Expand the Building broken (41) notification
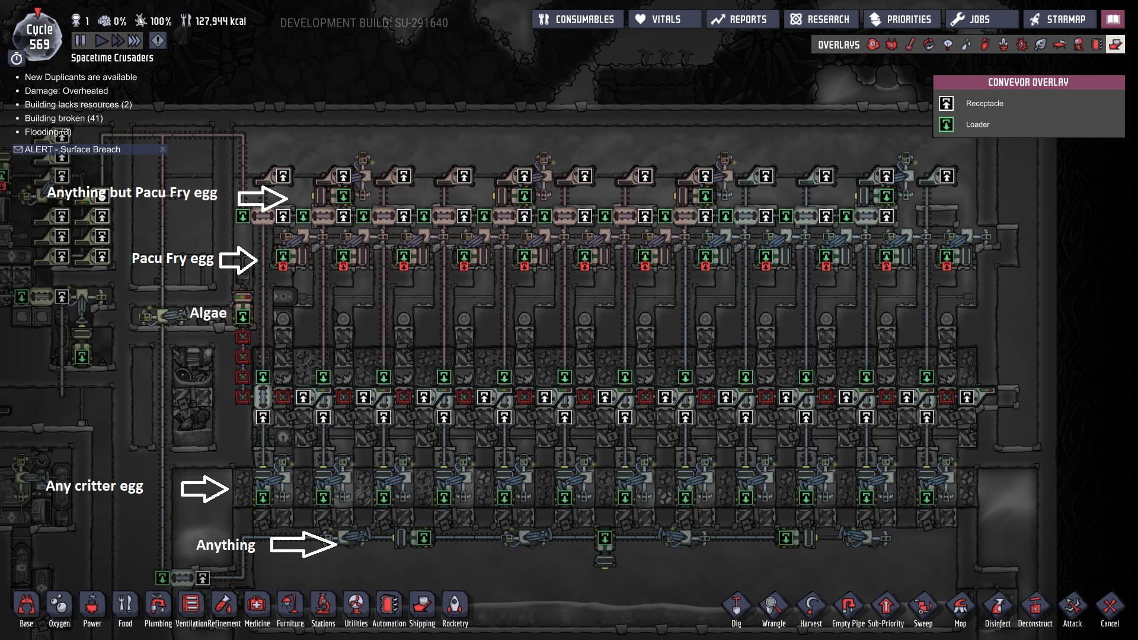The width and height of the screenshot is (1138, 640). (x=63, y=118)
